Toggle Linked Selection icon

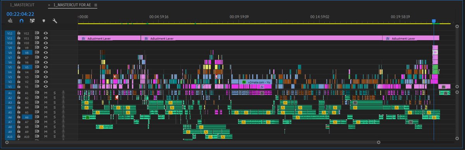tap(33, 21)
